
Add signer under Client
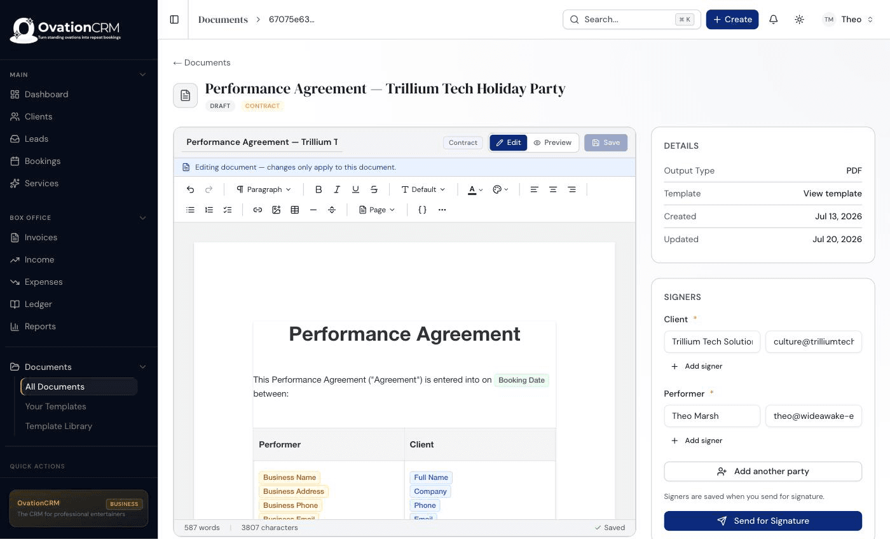[x=697, y=366]
